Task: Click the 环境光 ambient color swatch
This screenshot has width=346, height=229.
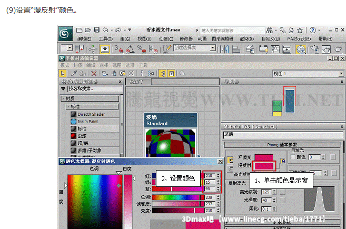Action: point(264,157)
